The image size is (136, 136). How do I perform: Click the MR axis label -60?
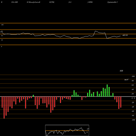(x=133, y=111)
